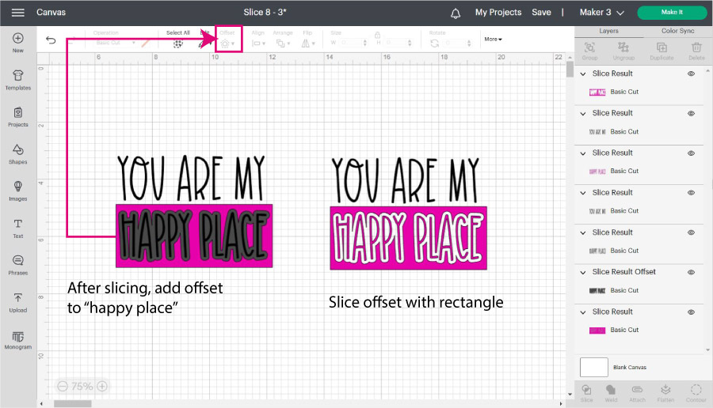Toggle the size aspect-ratio lock
Screen dimensions: 713x408
coord(377,35)
